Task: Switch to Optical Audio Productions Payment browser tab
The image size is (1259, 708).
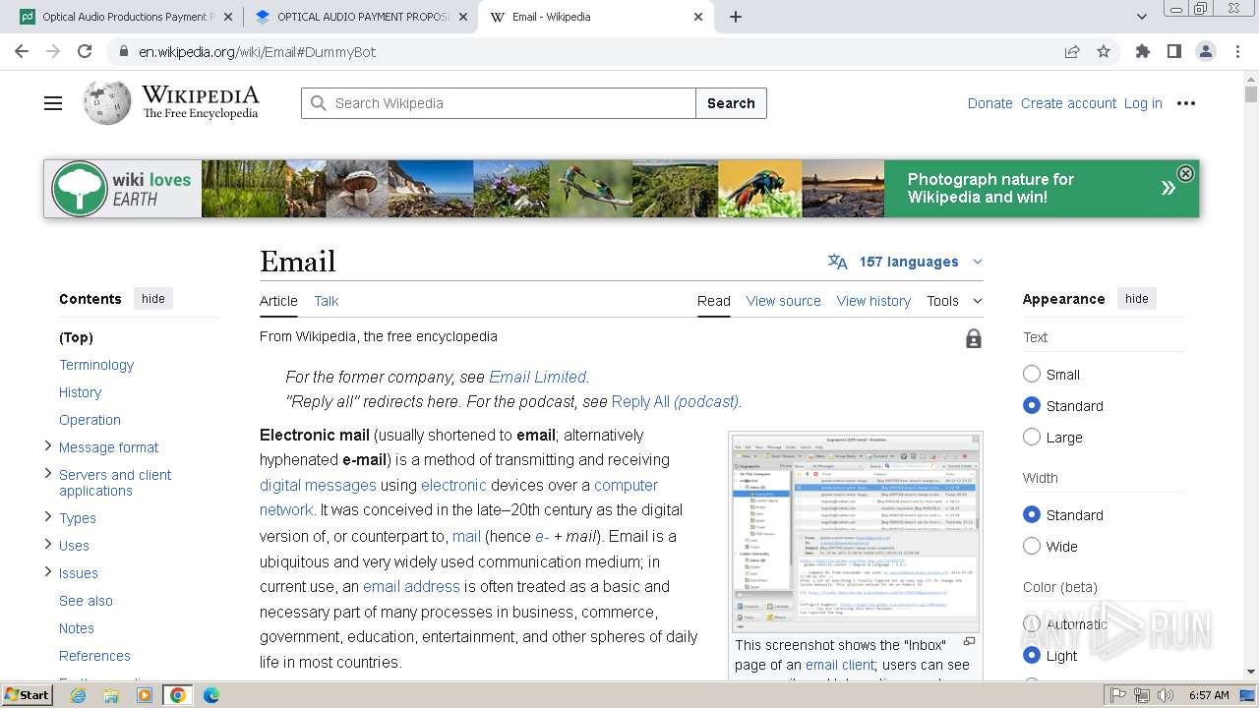Action: coord(126,17)
